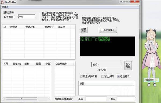Tick the 禁止发图 checkbox

click(103, 76)
